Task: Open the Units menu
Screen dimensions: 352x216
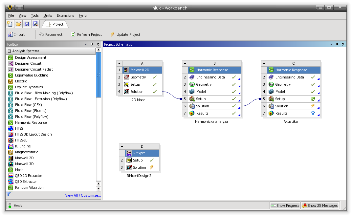Action: coord(48,15)
